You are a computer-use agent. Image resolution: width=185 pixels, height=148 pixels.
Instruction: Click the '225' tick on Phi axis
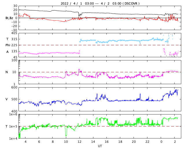[14, 45]
